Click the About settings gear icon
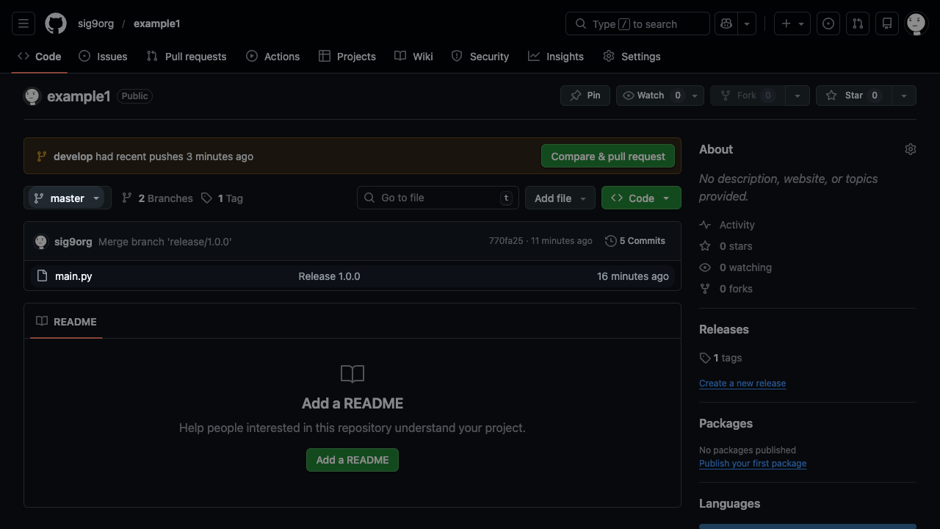 click(911, 149)
